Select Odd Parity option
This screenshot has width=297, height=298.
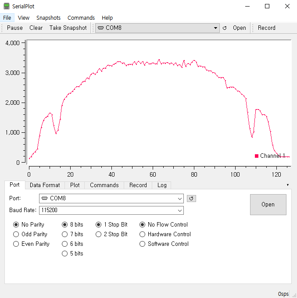pos(30,234)
